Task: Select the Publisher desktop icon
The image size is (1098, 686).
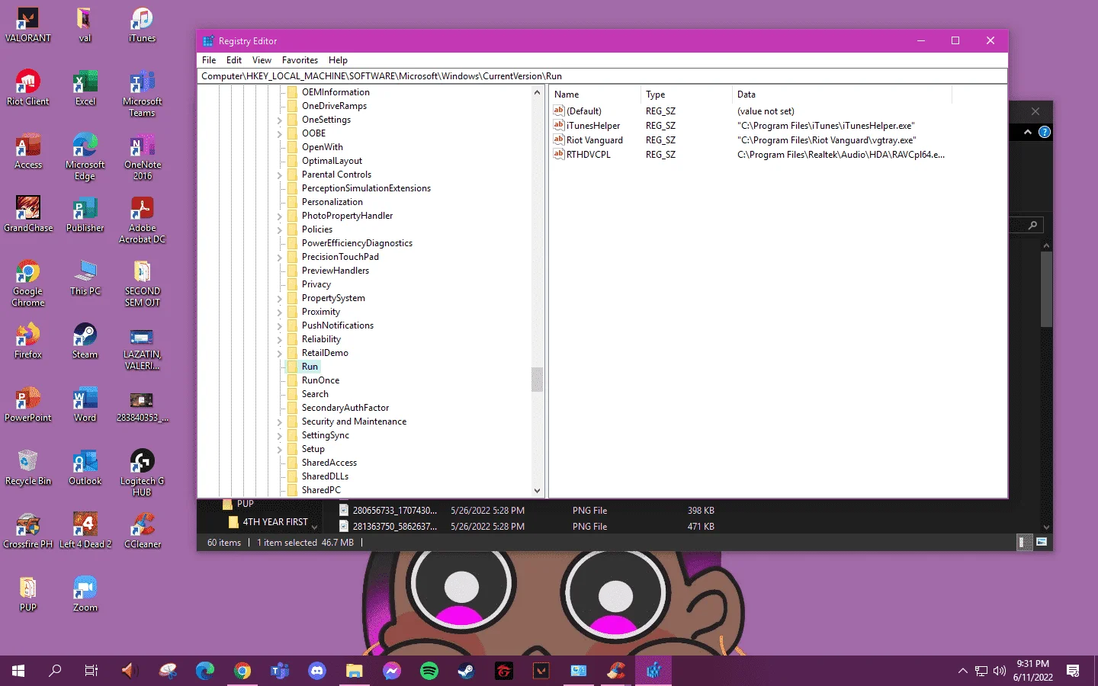Action: (x=85, y=214)
